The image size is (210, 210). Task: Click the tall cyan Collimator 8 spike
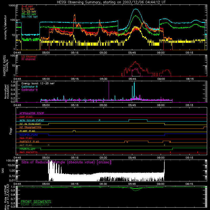click(x=134, y=91)
